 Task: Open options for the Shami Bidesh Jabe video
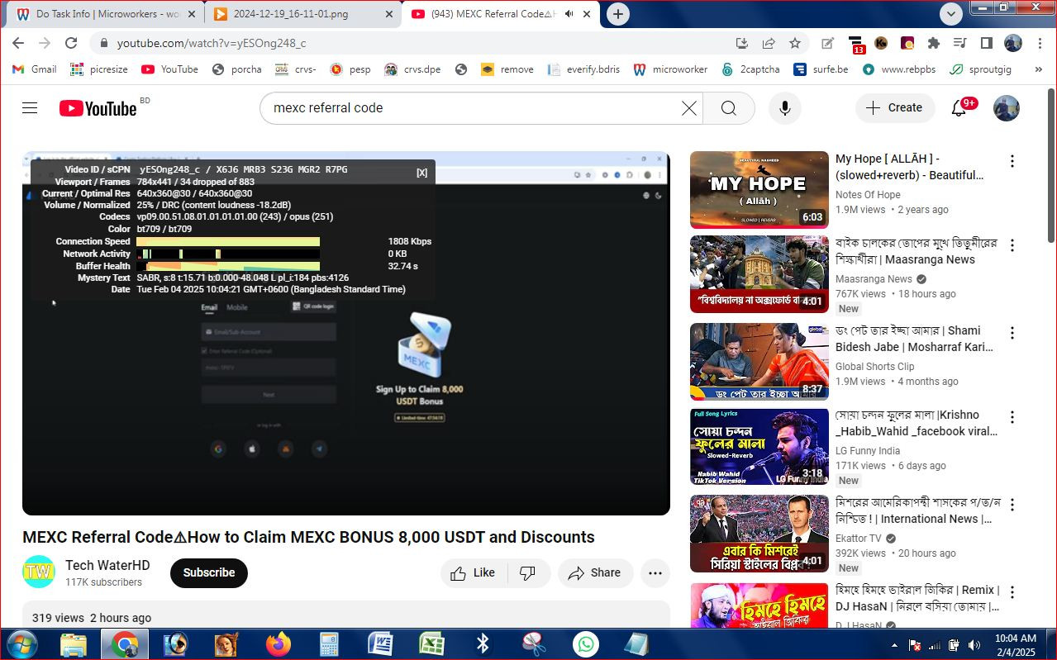pyautogui.click(x=1012, y=333)
